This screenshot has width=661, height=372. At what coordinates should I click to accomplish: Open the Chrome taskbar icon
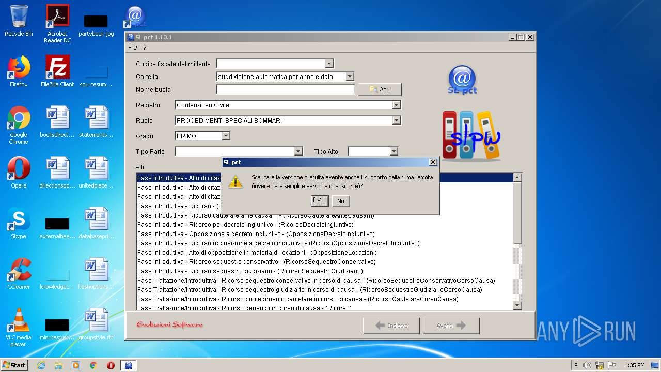click(93, 365)
